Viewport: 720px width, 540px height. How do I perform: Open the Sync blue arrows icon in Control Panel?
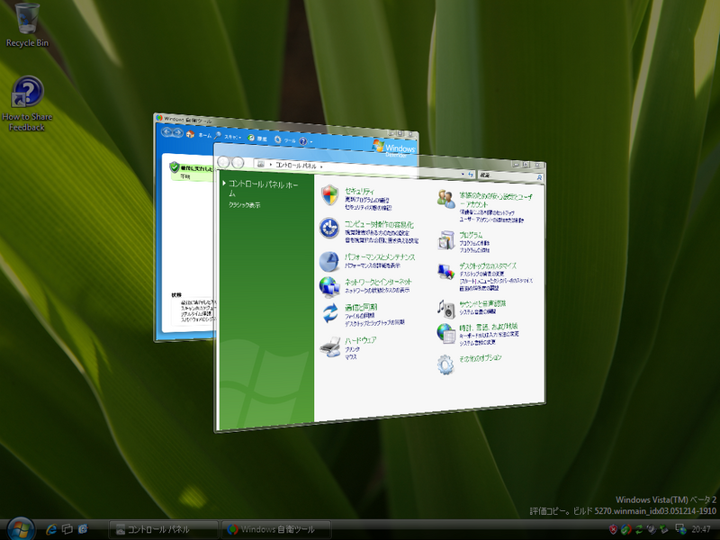pos(329,313)
